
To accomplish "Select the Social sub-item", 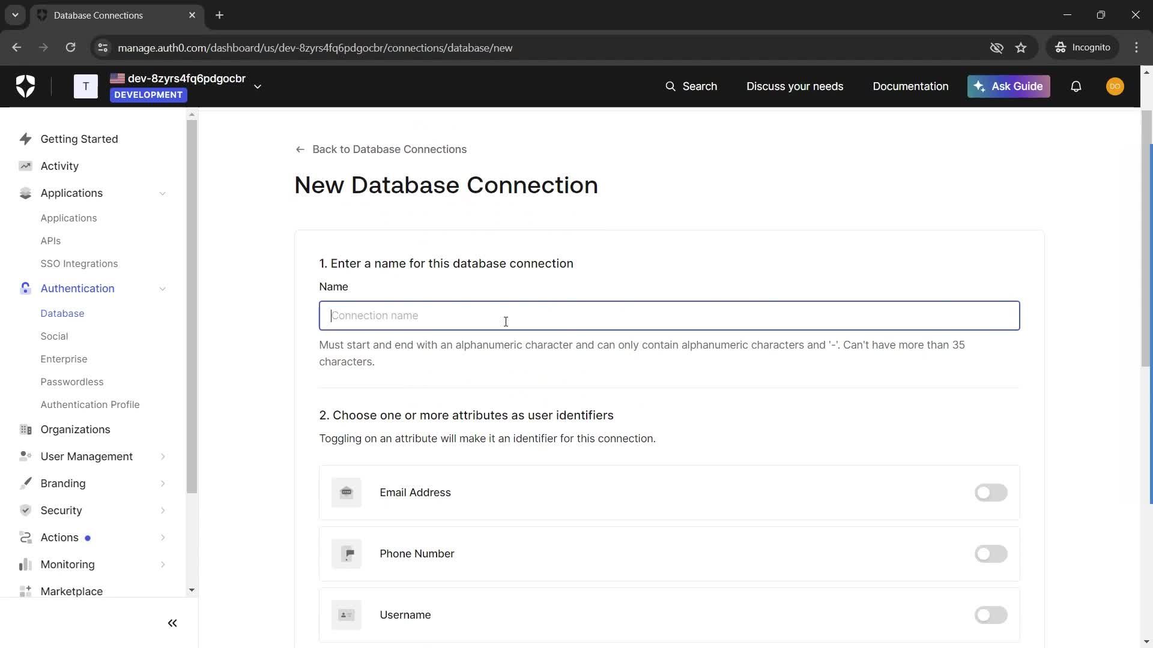I will (x=54, y=337).
